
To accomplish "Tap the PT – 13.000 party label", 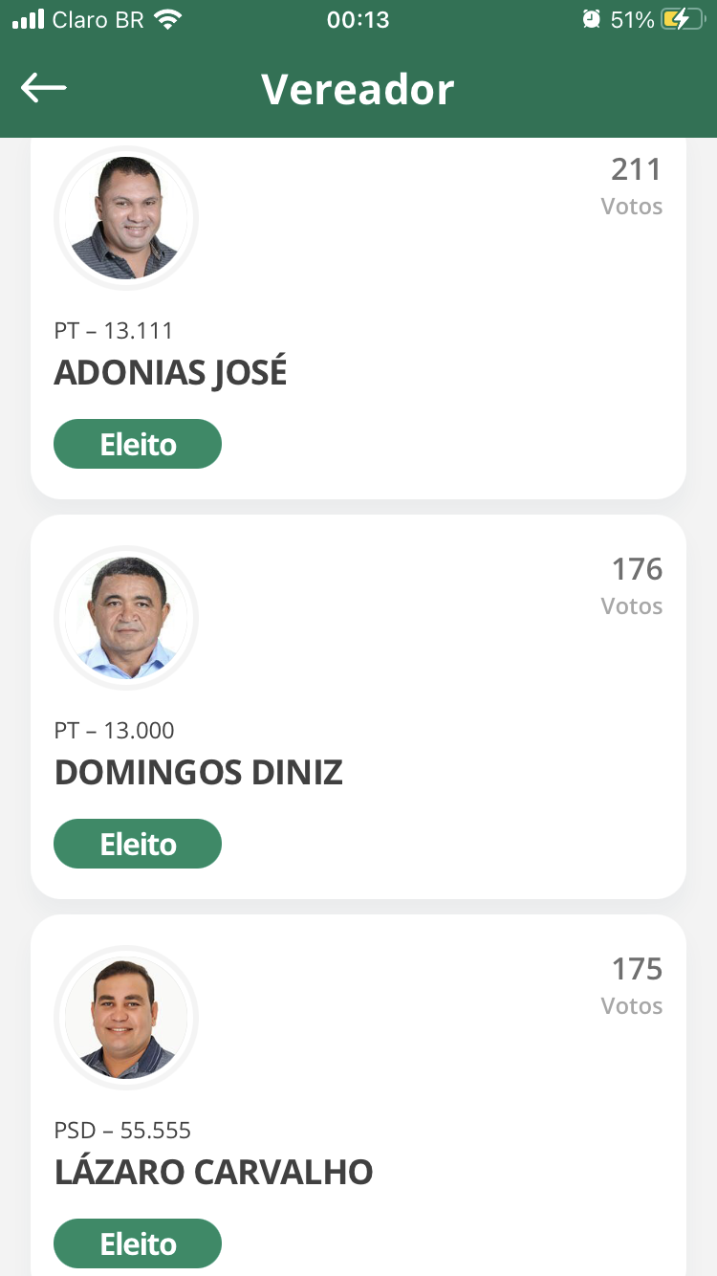I will (x=115, y=731).
